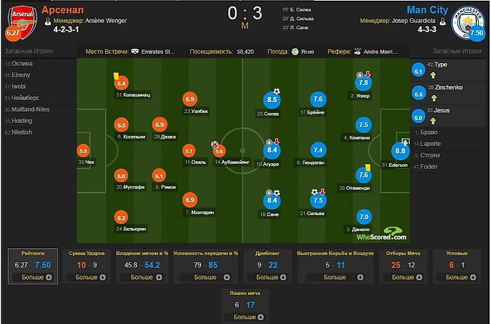Expand 'Больше' under Лишен мяча
491x324 pixels.
(245, 317)
